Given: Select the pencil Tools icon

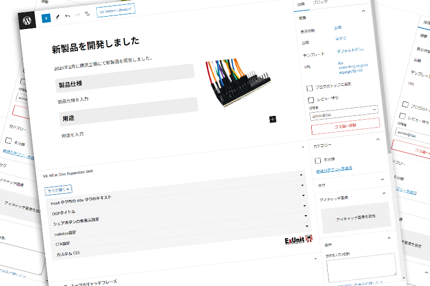Looking at the screenshot, I should (x=58, y=17).
